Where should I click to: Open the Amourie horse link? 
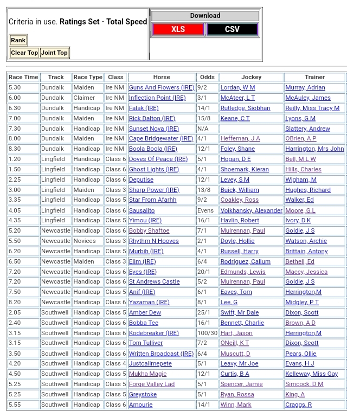(140, 405)
